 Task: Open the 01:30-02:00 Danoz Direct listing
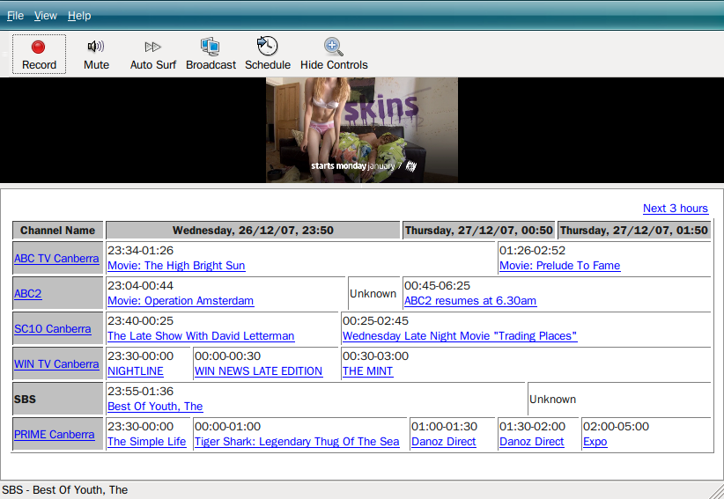click(x=531, y=441)
